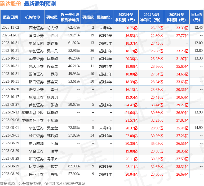Click researcher 许可
This screenshot has height=186, width=204.
coord(54,36)
